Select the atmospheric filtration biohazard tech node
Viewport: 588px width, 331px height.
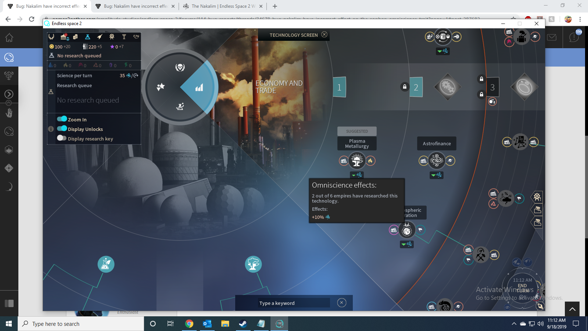pos(407,230)
